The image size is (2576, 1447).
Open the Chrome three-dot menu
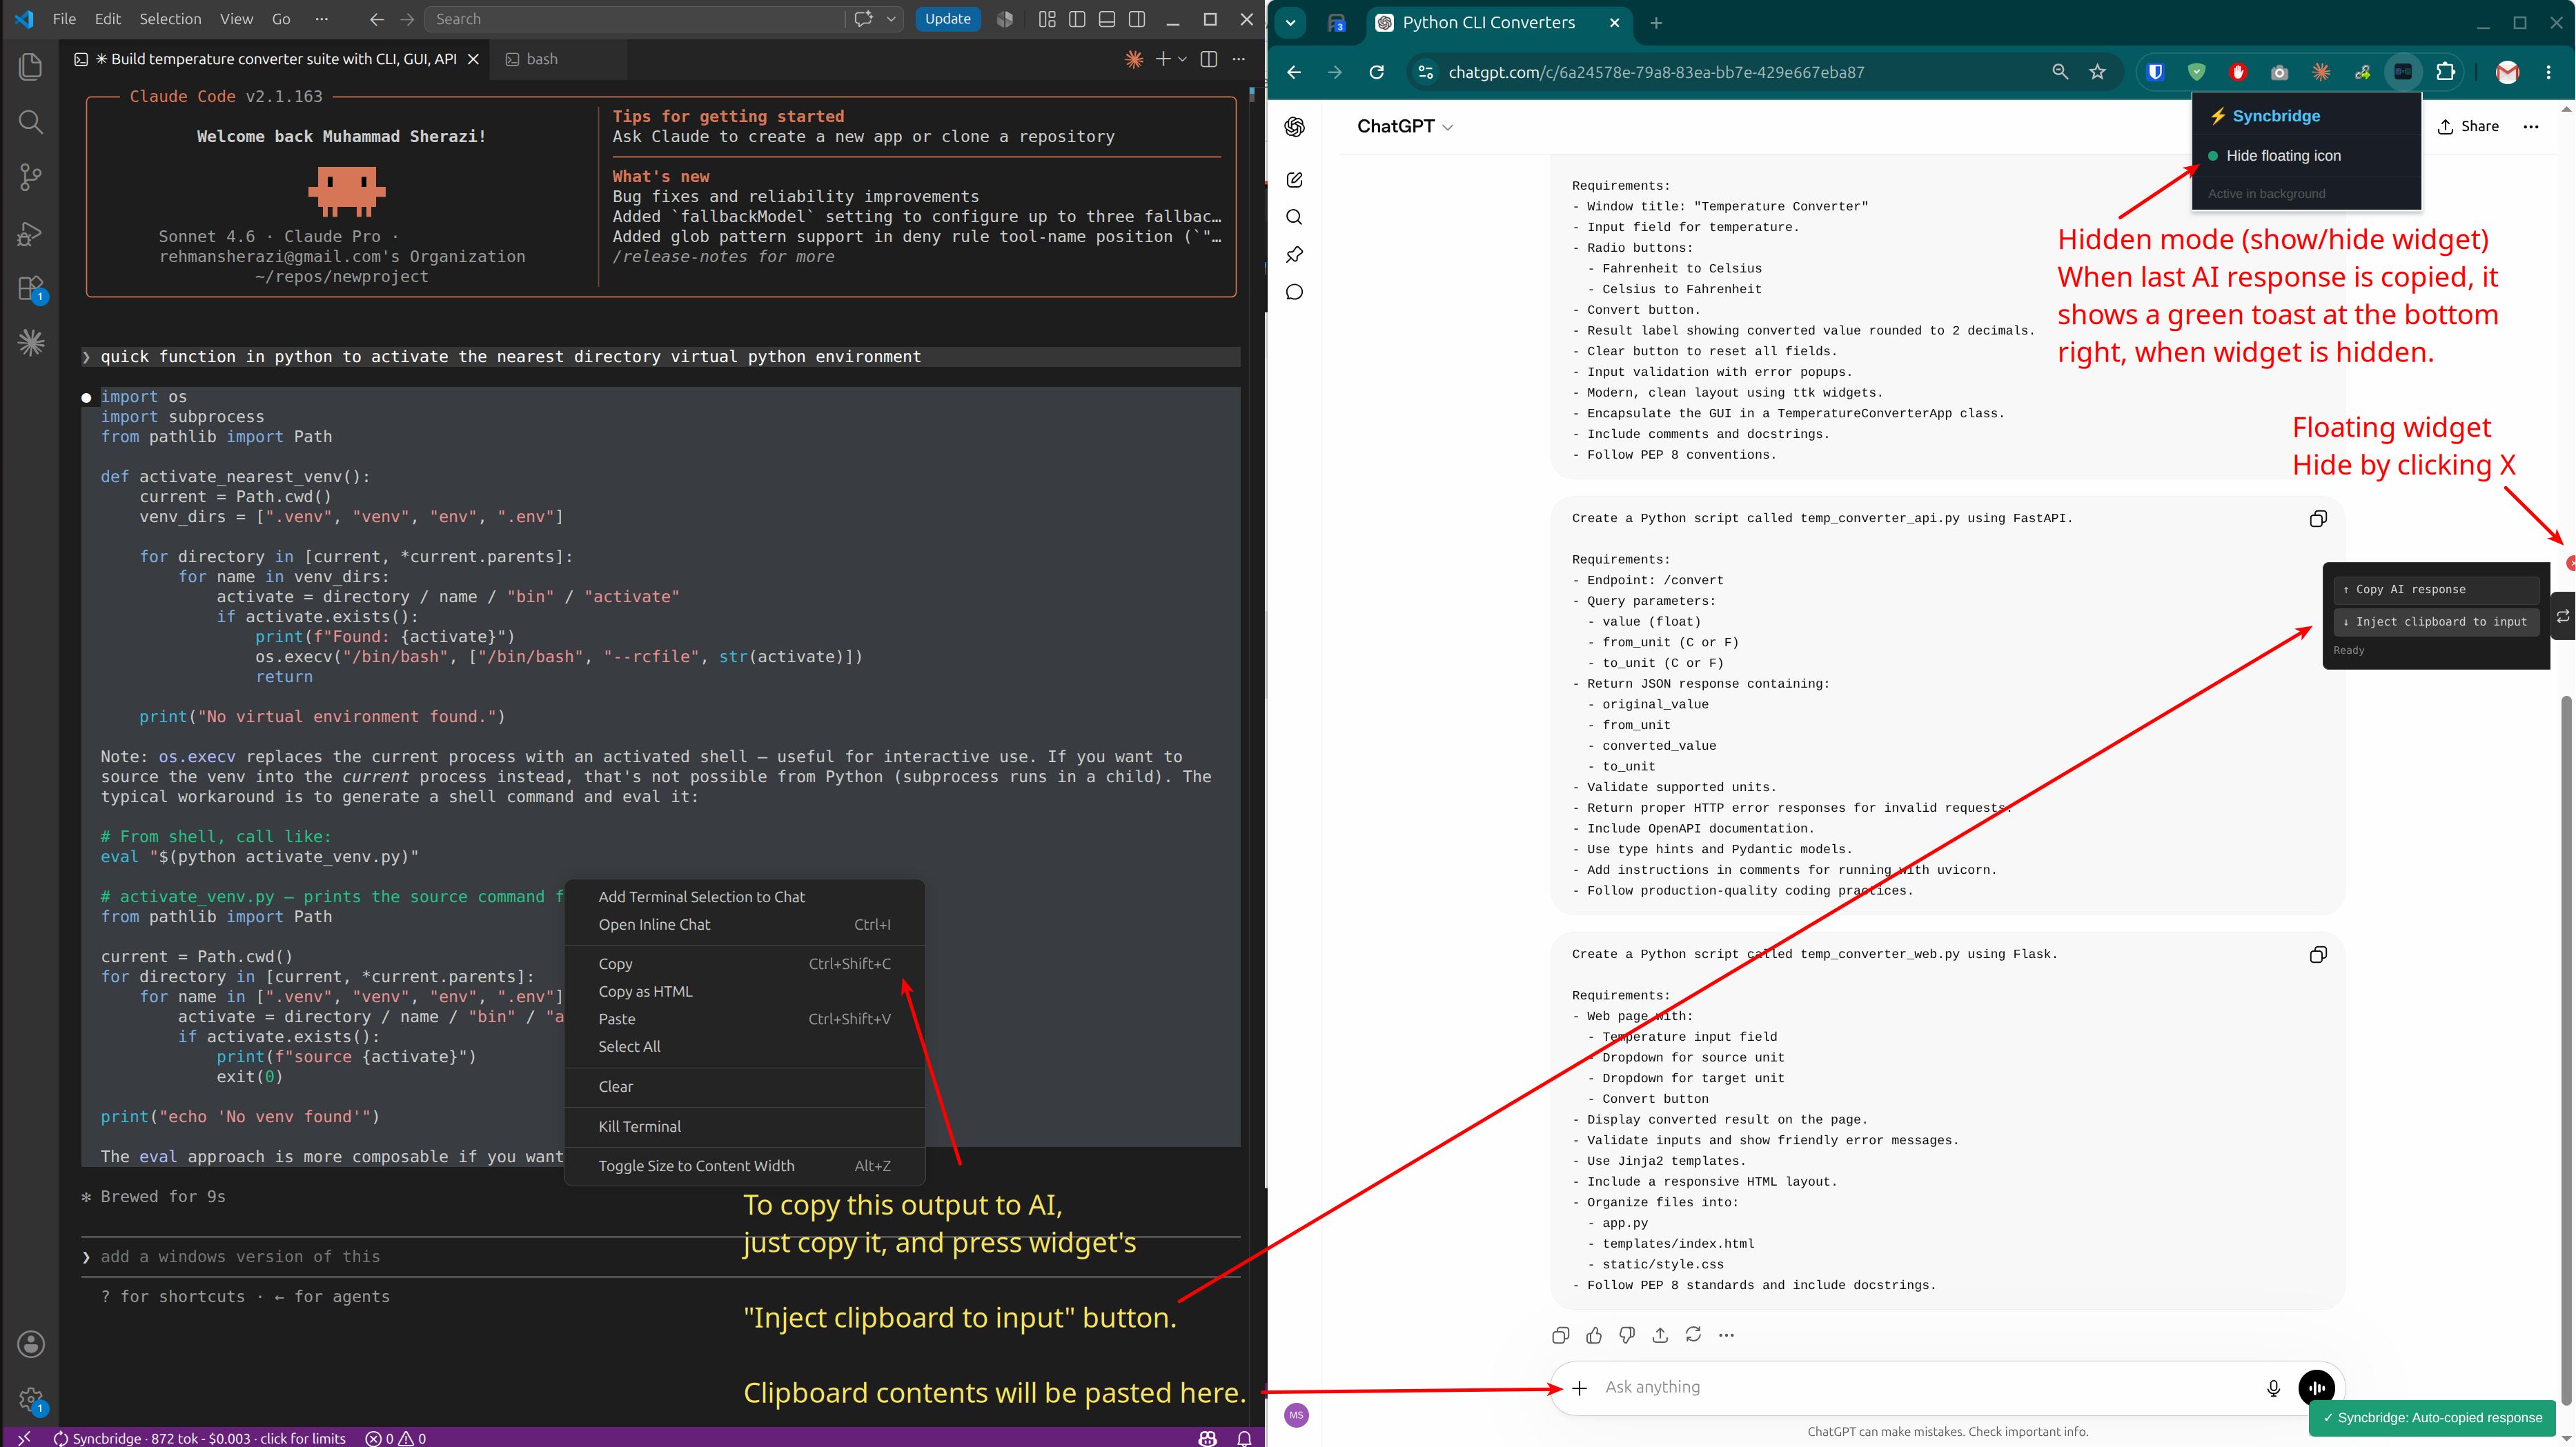click(x=2548, y=72)
